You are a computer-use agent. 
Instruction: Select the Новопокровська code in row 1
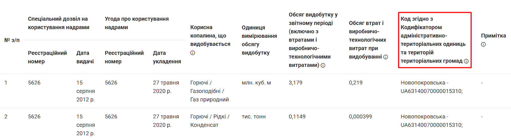tap(431, 87)
